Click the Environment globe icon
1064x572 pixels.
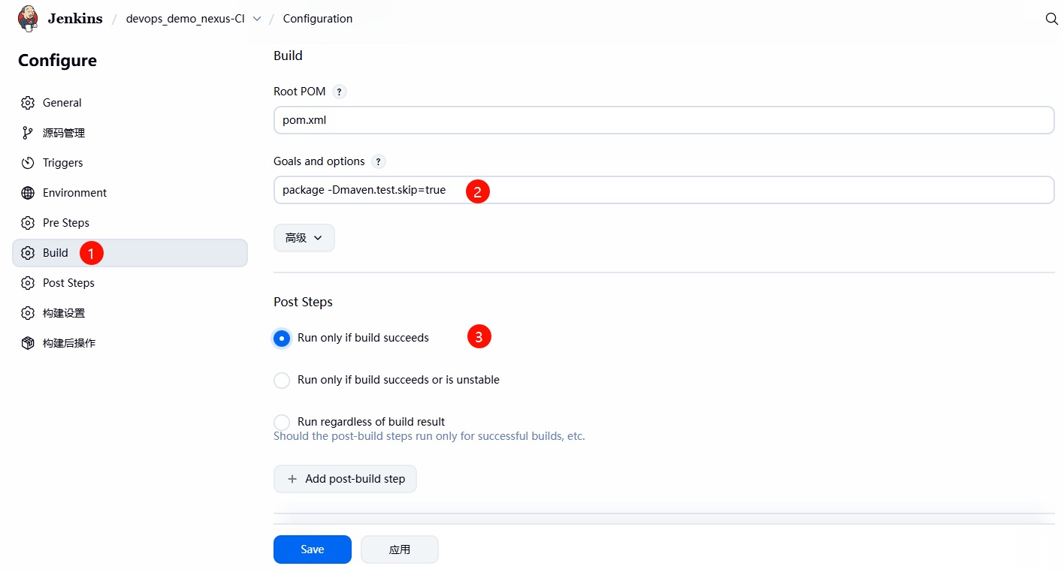click(28, 193)
